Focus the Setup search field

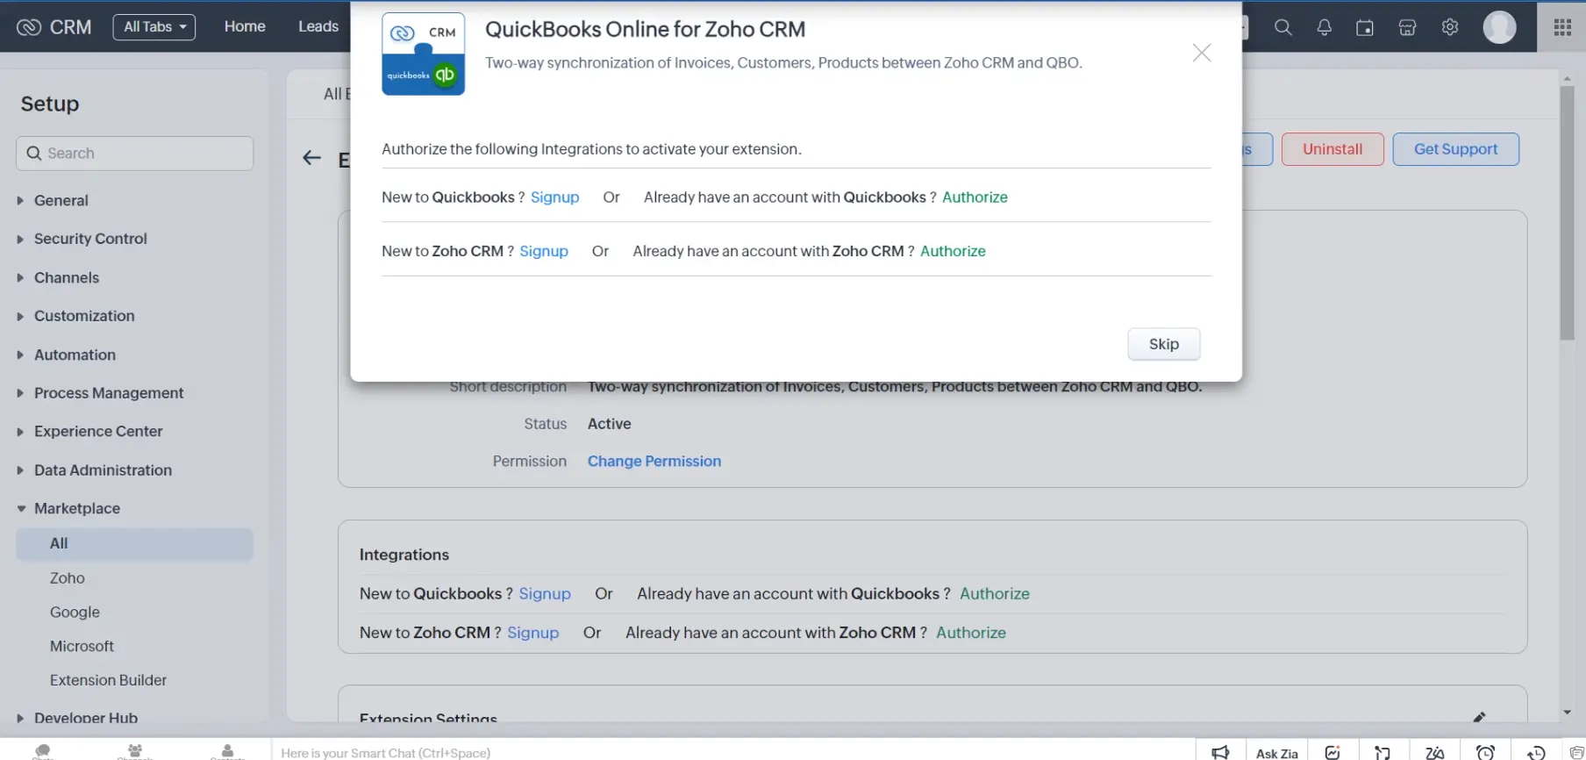(x=135, y=154)
